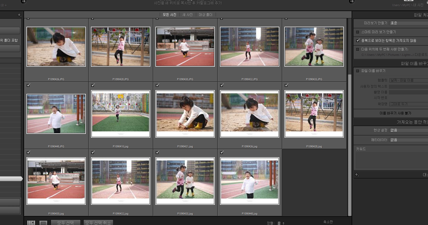Screen dimensions: 428x225
Task: Enable 다음 위치에 두 번째 사본 만들기 checkbox
Action: click(358, 49)
